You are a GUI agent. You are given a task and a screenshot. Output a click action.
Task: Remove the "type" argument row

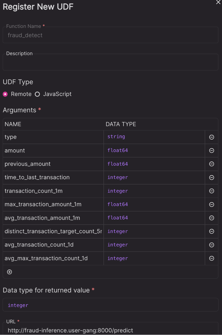tap(212, 137)
